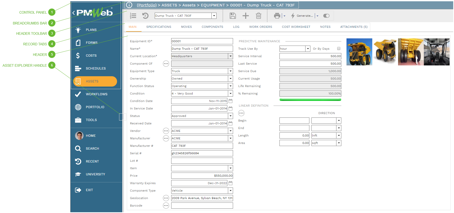Switch to the Specifications tab

coord(159,27)
